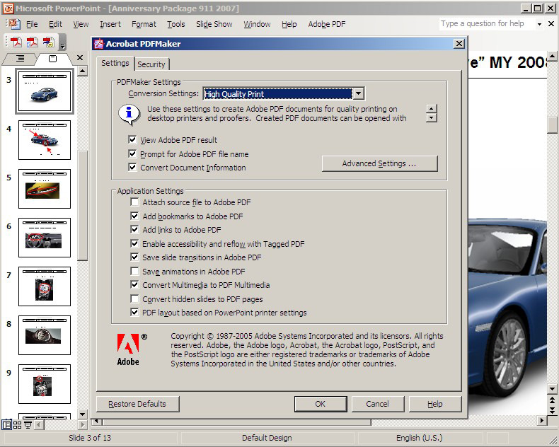
Task: Toggle Add bookmarks to Adobe PDF
Action: coord(134,216)
